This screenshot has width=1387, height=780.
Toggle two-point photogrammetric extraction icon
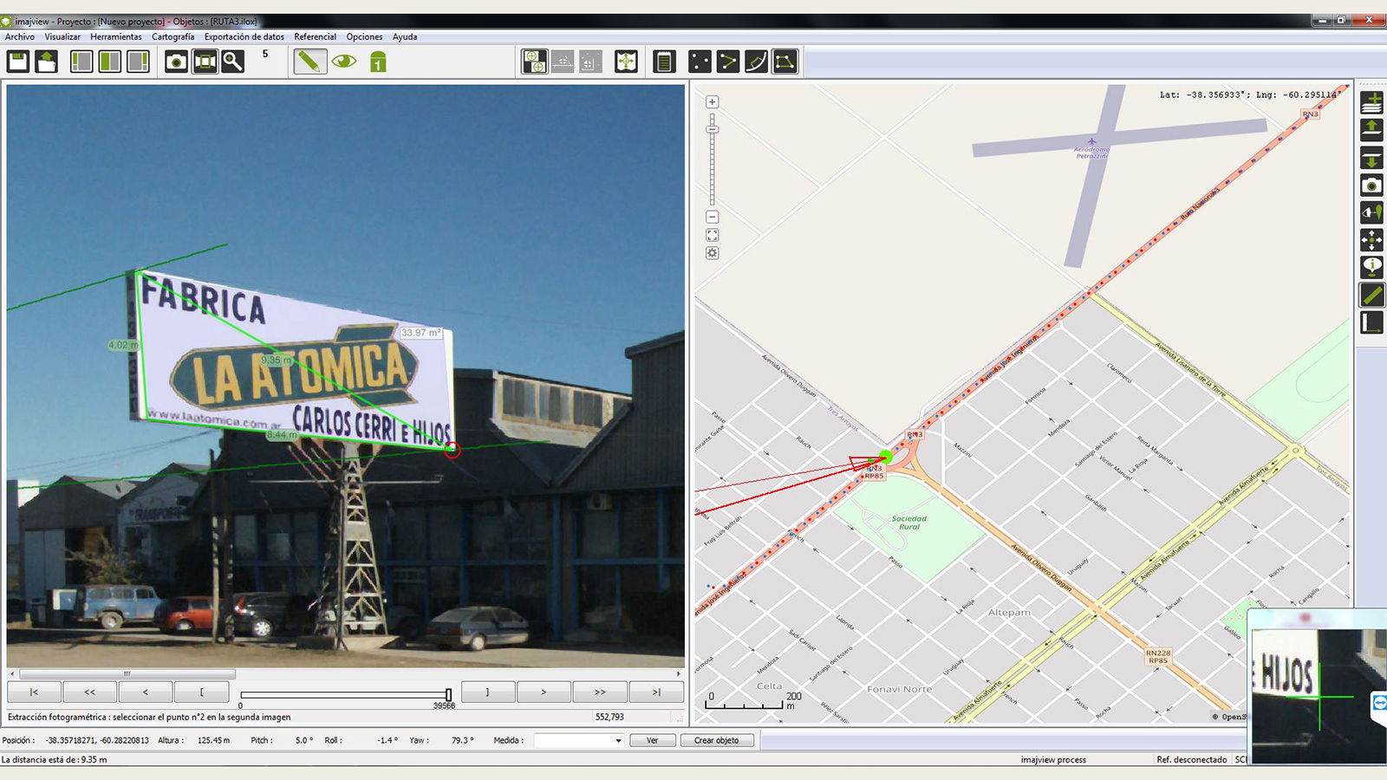point(535,62)
